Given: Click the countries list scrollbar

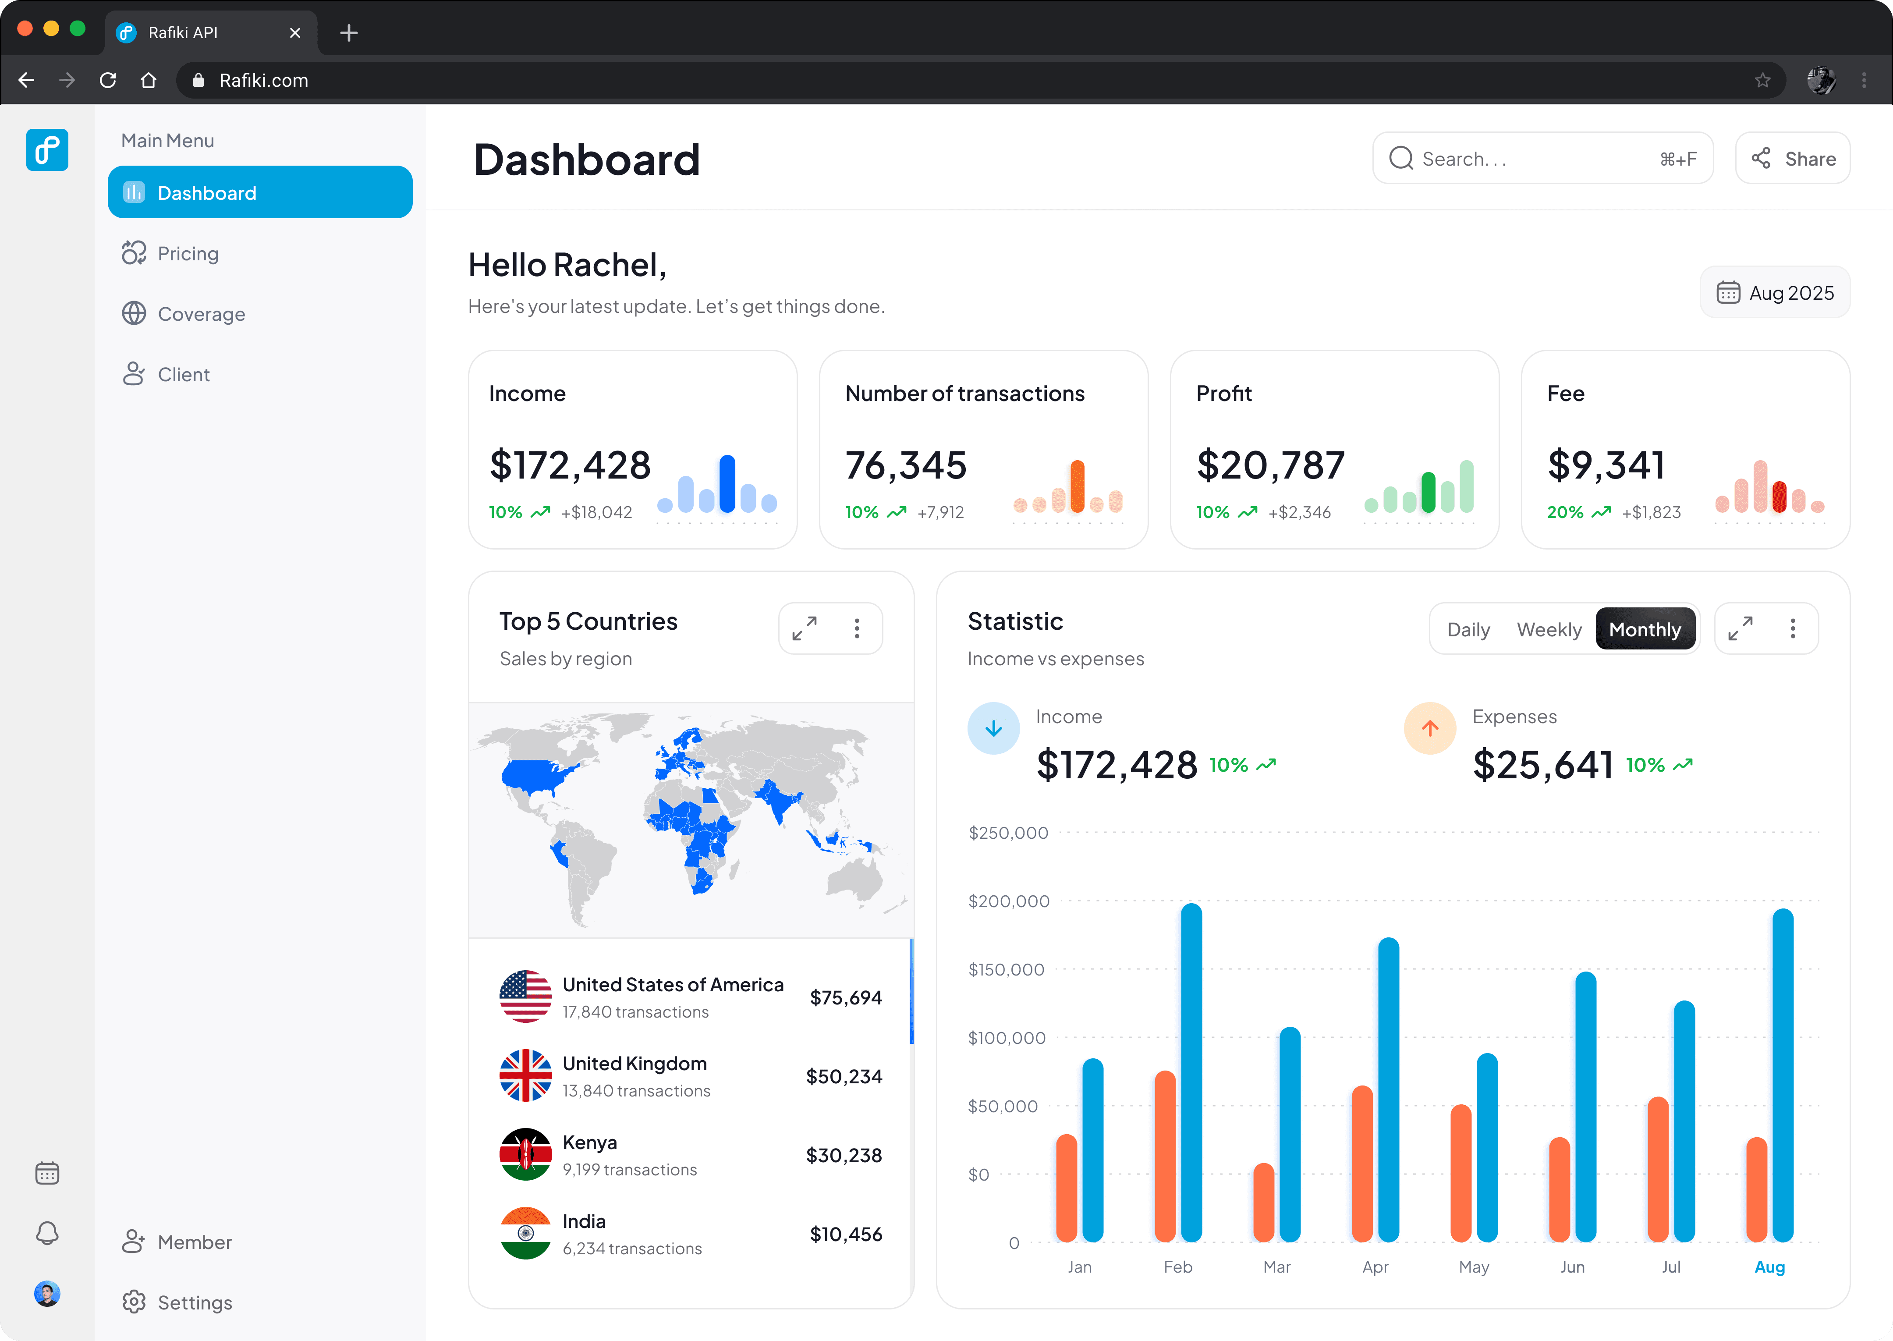Looking at the screenshot, I should (911, 991).
